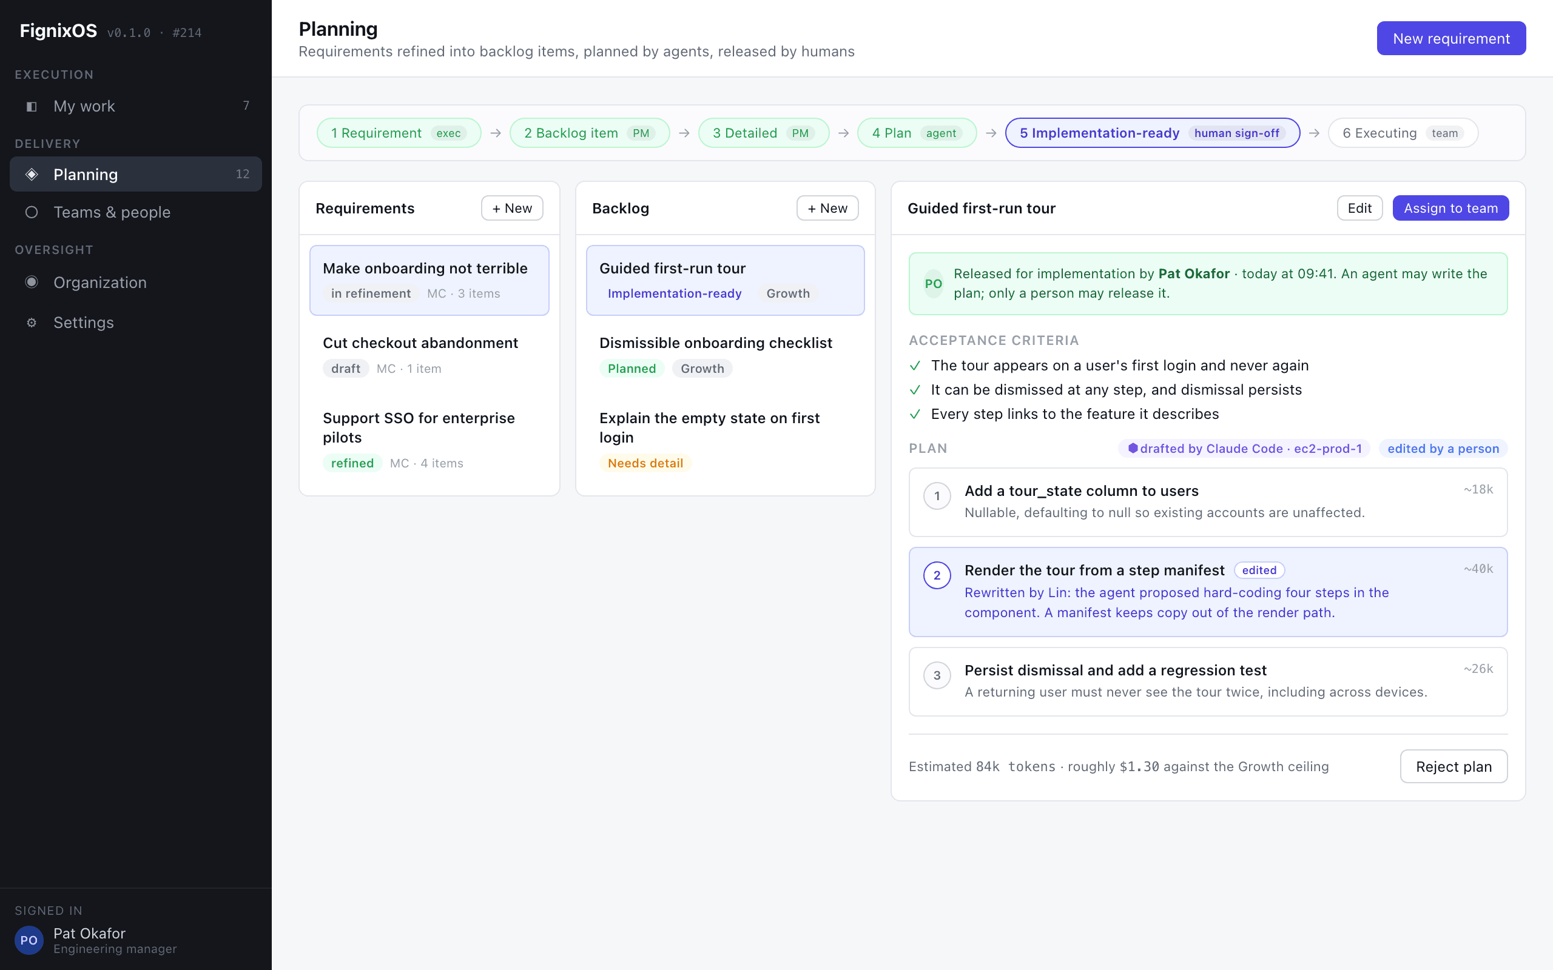Image resolution: width=1553 pixels, height=970 pixels.
Task: Select stage 1 Requirement pill
Action: click(399, 133)
